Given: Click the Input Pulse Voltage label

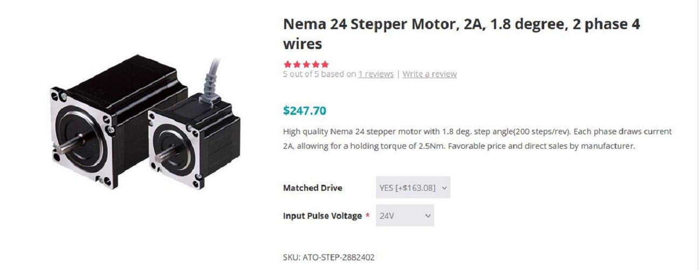Looking at the screenshot, I should tap(323, 216).
